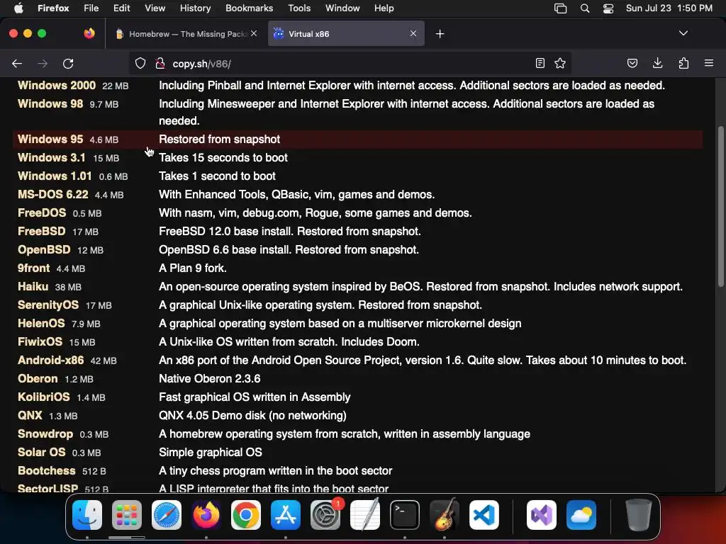The height and width of the screenshot is (544, 726).
Task: Open the 9front link
Action: (33, 268)
